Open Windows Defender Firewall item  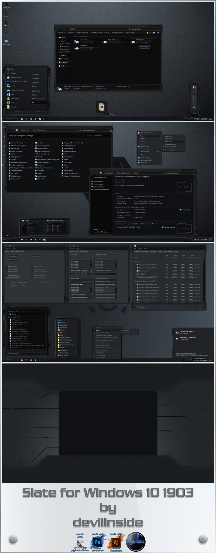click(71, 176)
